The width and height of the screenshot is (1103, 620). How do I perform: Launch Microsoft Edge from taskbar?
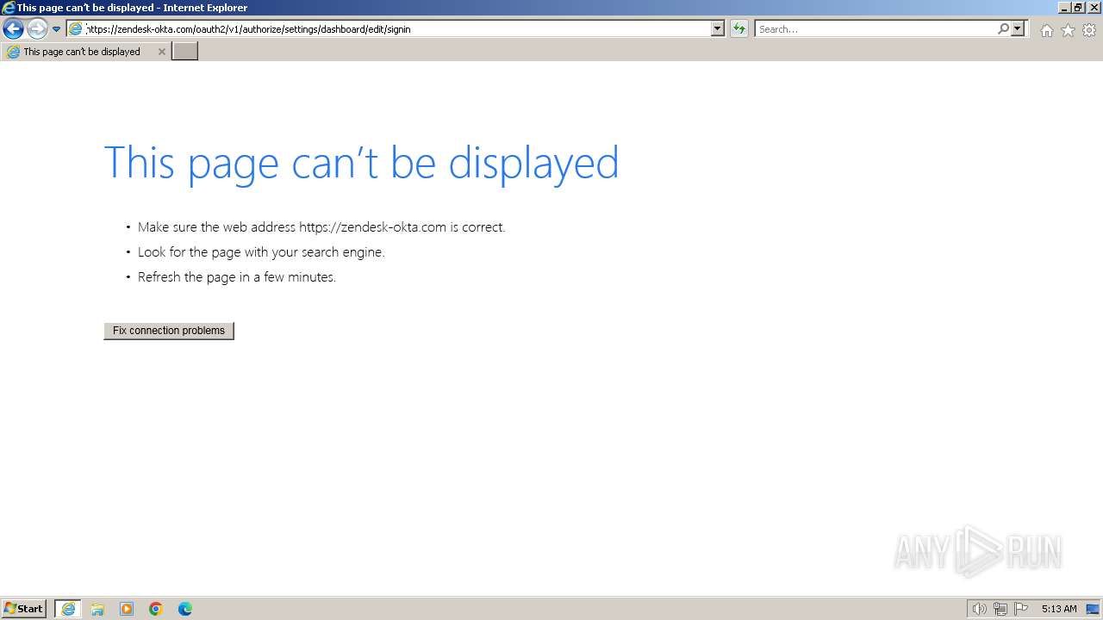(185, 609)
